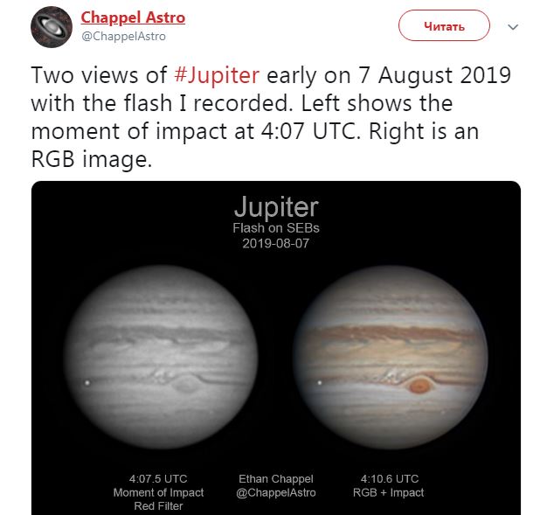Click the Chappel Astro display name link
533x515 pixels.
click(133, 17)
